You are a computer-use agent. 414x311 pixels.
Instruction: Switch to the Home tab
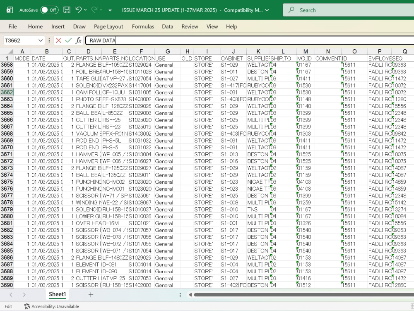35,27
